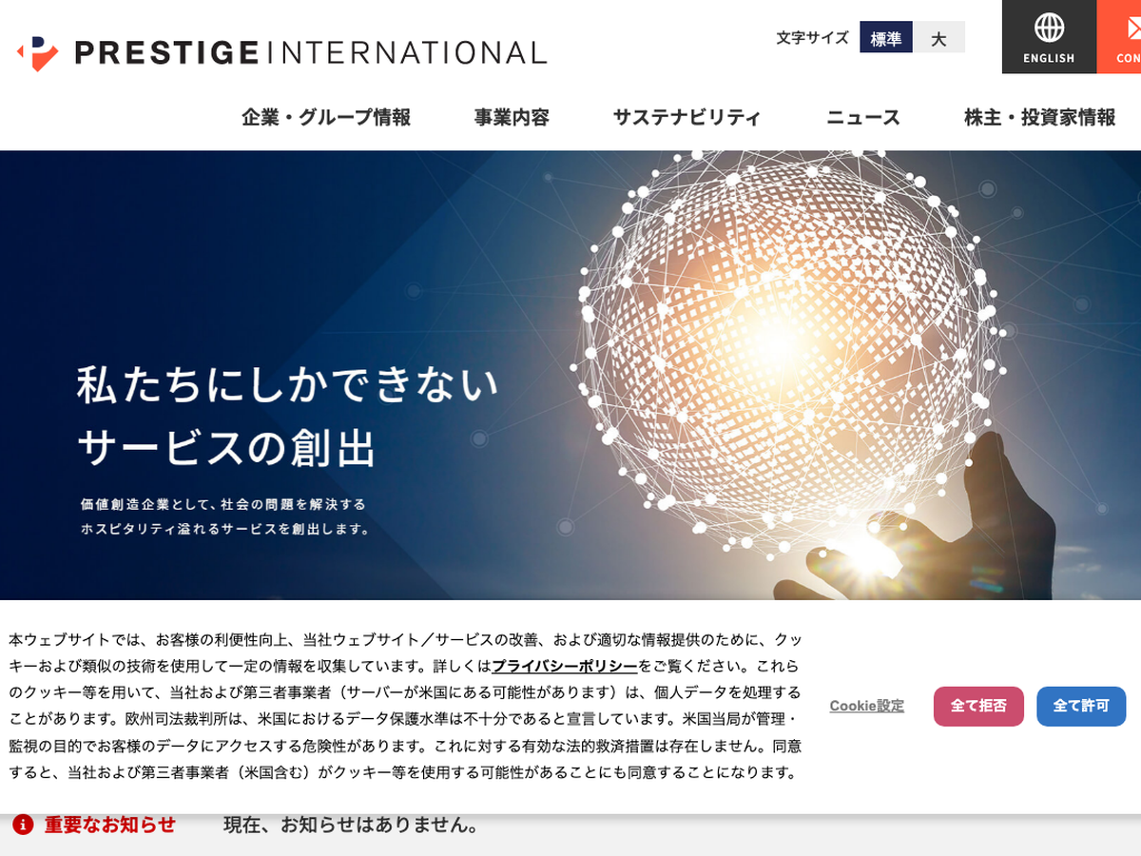Go to サステナビリティ in navigation

pyautogui.click(x=687, y=118)
